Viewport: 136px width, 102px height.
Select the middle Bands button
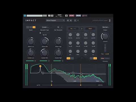[31, 27]
